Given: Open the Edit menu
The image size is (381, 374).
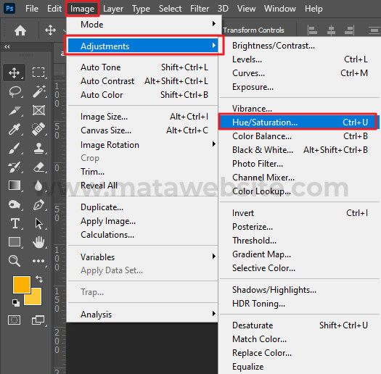Looking at the screenshot, I should (54, 9).
